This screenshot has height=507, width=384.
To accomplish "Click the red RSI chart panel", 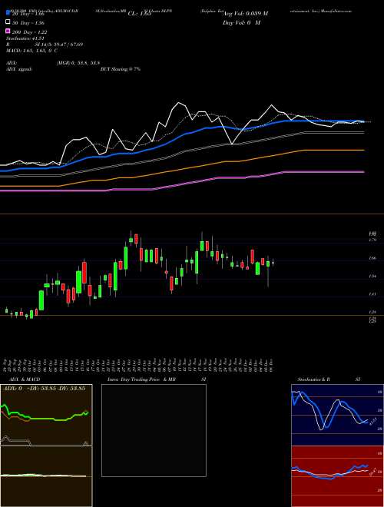I will [x=337, y=476].
